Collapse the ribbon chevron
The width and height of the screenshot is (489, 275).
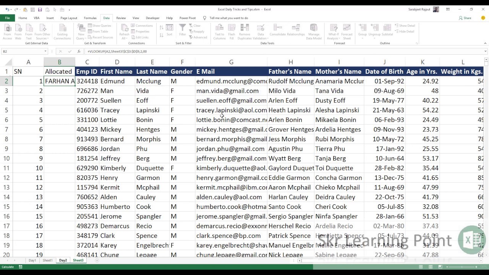coord(485,44)
